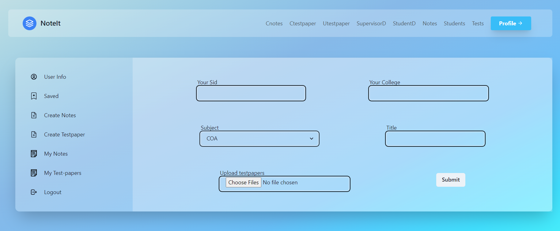Go to the Utestpaper page
The height and width of the screenshot is (231, 560).
tap(336, 23)
